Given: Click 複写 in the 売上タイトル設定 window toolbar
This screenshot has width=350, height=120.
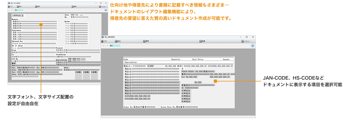Looking at the screenshot, I should click(38, 7).
